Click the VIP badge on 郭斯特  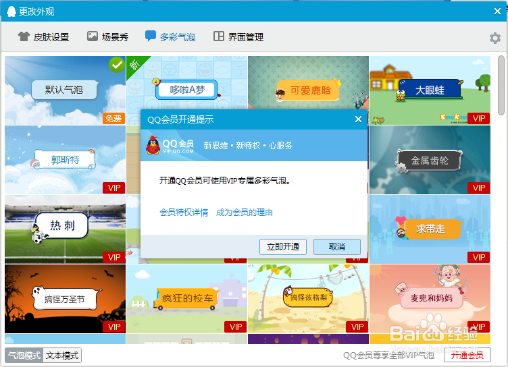114,188
